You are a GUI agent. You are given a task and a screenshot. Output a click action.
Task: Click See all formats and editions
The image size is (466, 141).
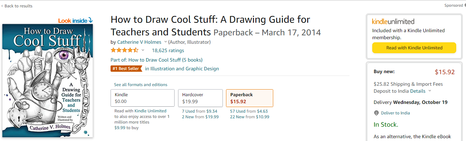141,85
